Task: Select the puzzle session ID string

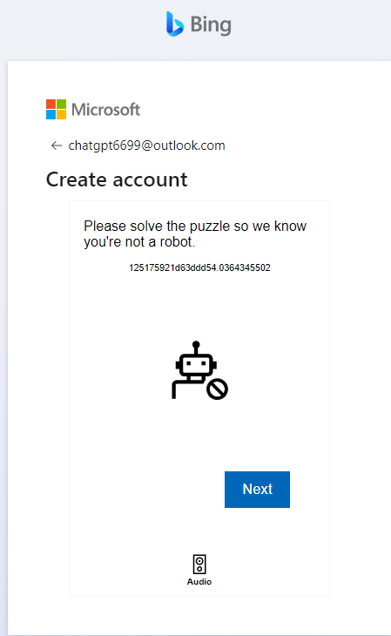Action: point(199,267)
